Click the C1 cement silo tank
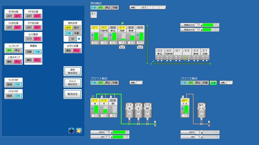This screenshot has height=145, width=259. 129,110
